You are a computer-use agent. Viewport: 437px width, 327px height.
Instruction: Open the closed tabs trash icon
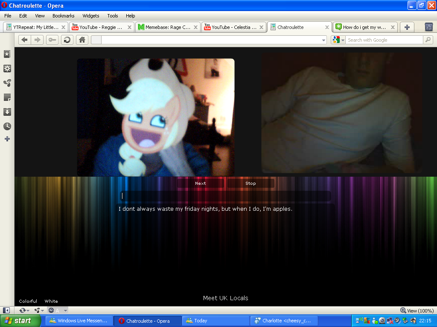[x=428, y=27]
